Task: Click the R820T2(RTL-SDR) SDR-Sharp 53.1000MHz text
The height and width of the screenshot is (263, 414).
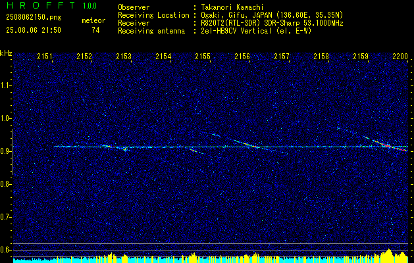Action: click(x=272, y=23)
